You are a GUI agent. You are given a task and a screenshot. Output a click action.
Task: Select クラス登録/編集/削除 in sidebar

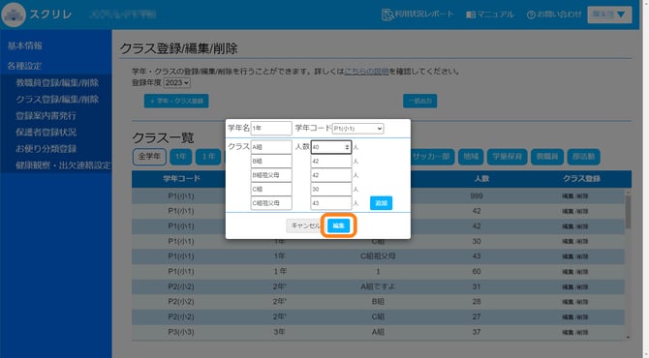click(x=57, y=100)
